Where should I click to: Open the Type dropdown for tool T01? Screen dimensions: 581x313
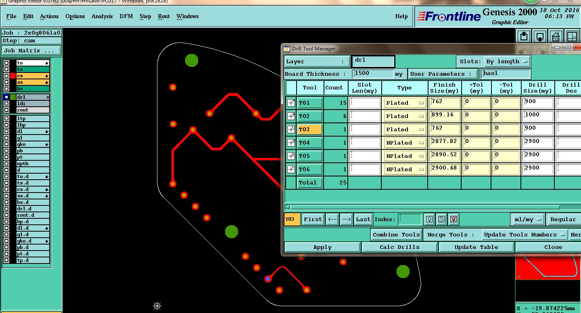pos(405,103)
